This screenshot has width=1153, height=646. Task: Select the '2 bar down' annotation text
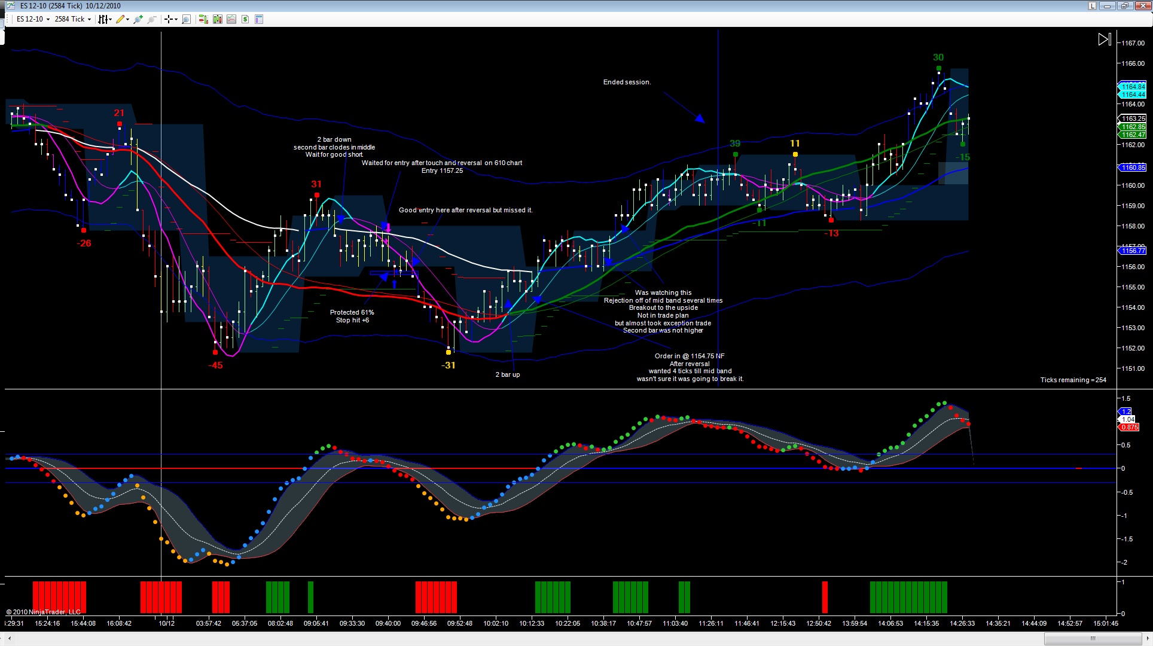pos(334,140)
